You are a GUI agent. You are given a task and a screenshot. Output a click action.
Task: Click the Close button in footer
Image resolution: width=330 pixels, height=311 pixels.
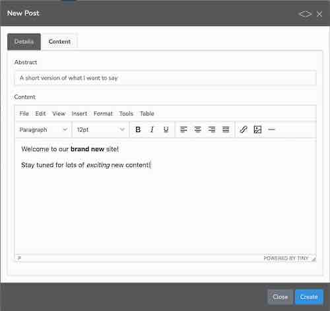coord(280,297)
